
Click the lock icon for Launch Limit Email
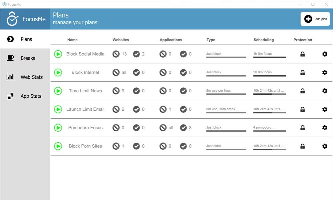(x=303, y=109)
